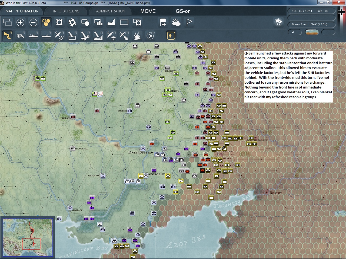The image size is (346, 259).
Task: Open Battle sites (F11) explosion icon
Action: click(137, 36)
